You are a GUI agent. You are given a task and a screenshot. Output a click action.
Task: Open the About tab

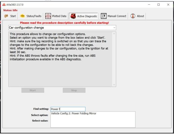tap(137, 16)
